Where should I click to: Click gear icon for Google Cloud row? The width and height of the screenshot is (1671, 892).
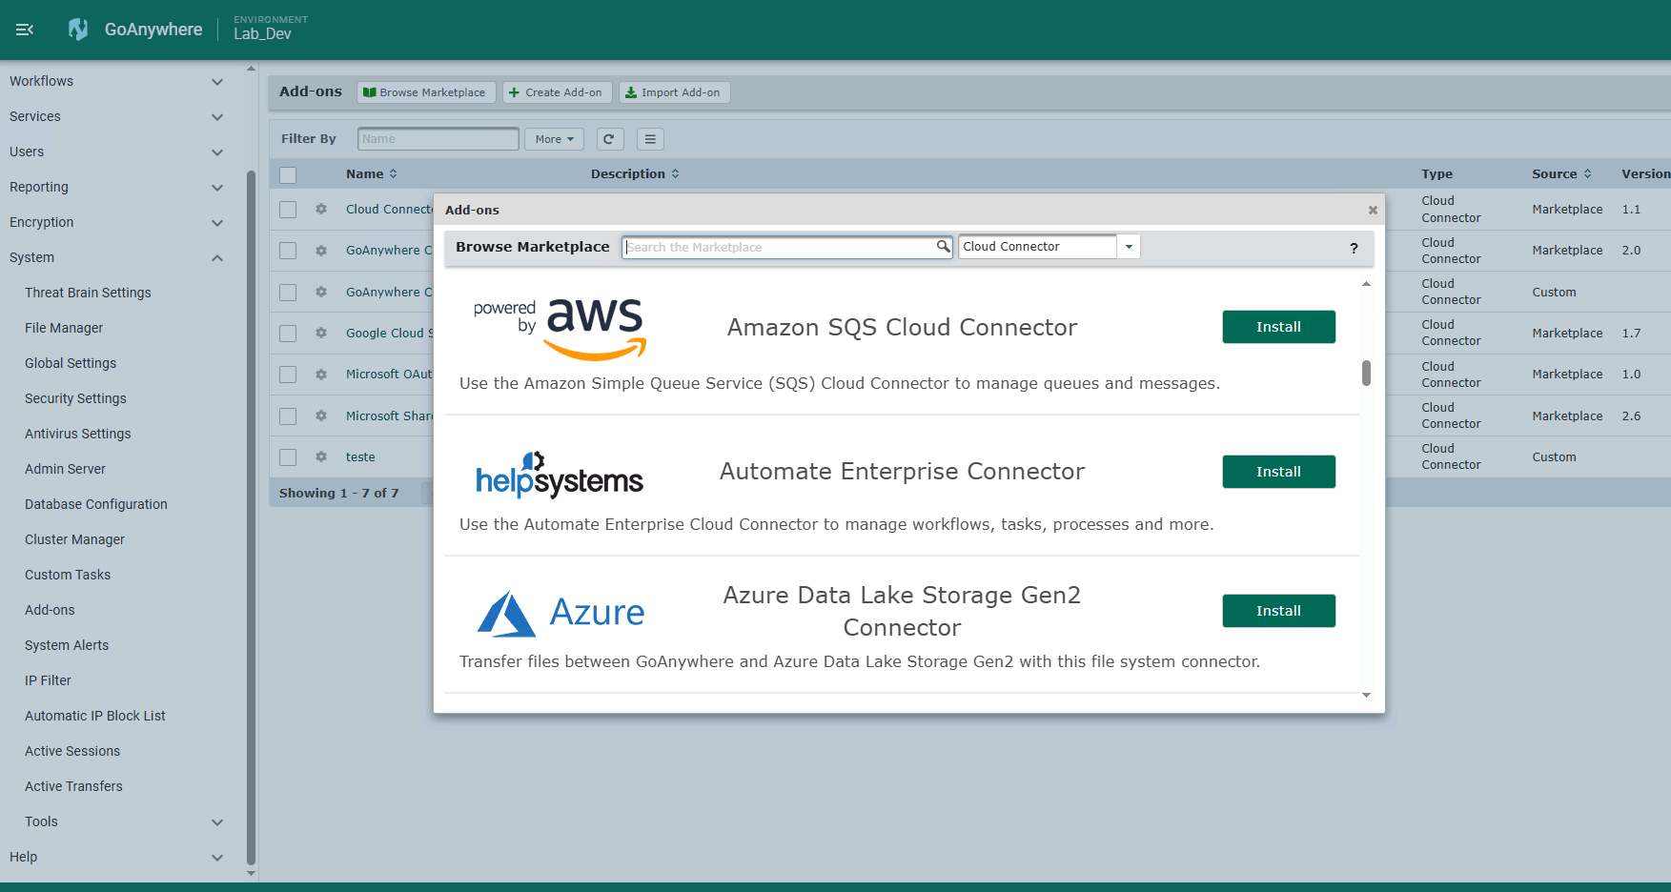pos(321,334)
